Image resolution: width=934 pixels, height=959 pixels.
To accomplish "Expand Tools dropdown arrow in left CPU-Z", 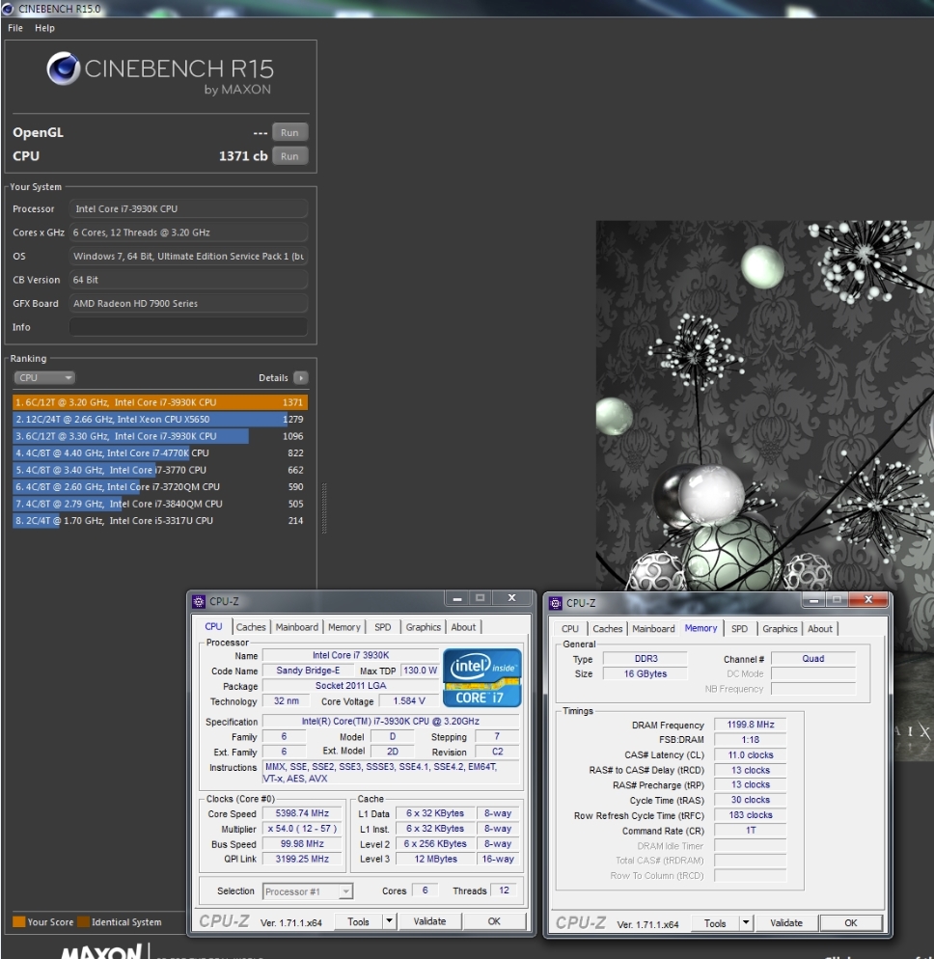I will [389, 921].
